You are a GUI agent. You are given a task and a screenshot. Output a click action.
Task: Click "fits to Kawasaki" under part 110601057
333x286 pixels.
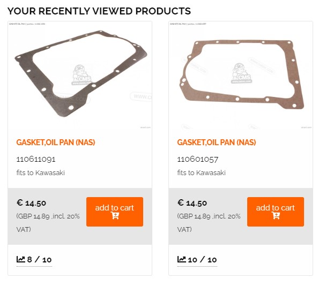(x=202, y=173)
